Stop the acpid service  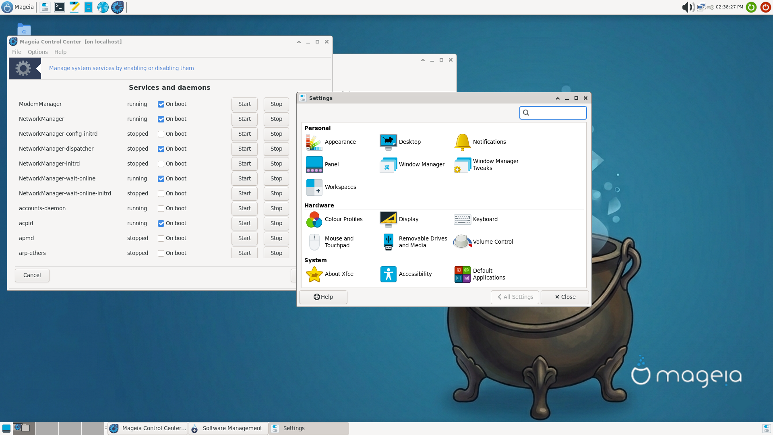point(276,223)
